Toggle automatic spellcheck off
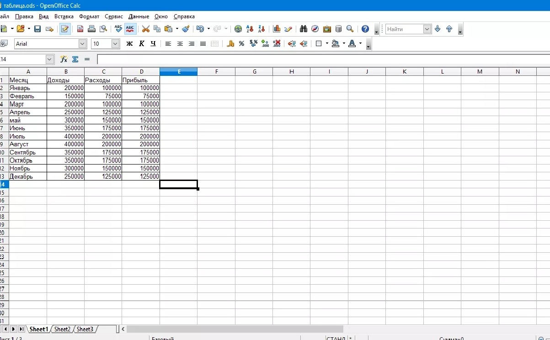 pos(130,28)
